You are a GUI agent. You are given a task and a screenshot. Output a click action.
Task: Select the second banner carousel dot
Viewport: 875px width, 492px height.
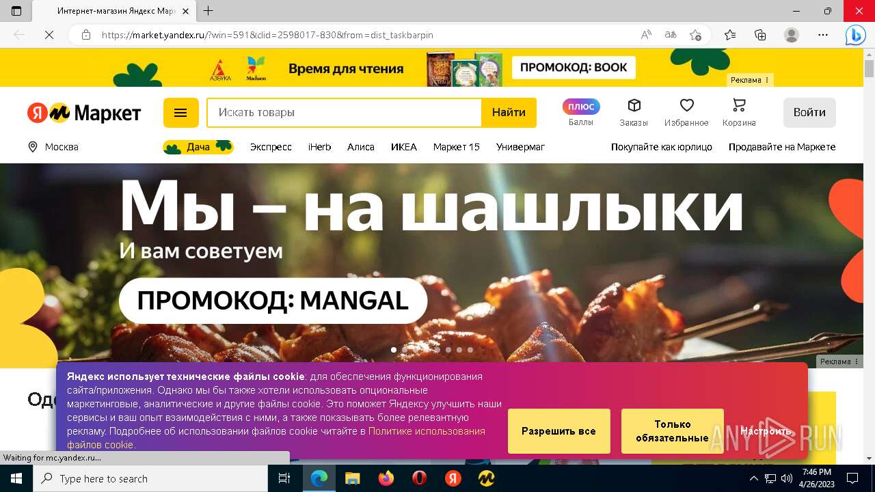click(405, 350)
